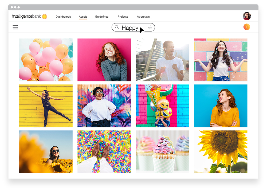This screenshot has height=191, width=267.
Task: Open the emoji balloons brick wall image
Action: pos(162,106)
